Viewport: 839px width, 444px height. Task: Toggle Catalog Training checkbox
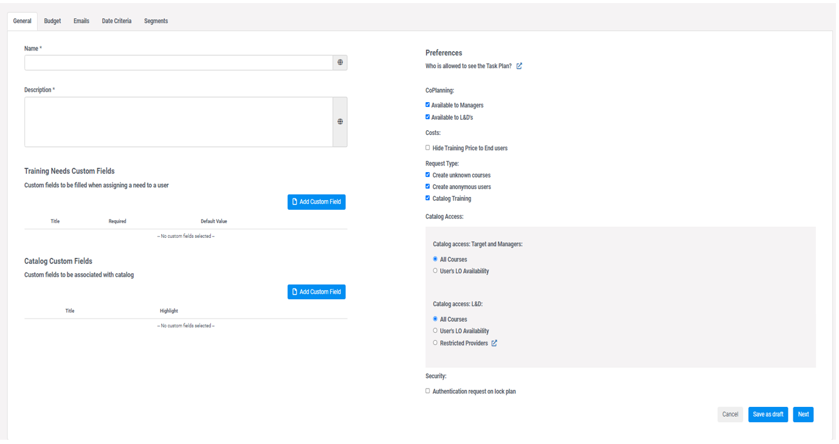(x=427, y=198)
